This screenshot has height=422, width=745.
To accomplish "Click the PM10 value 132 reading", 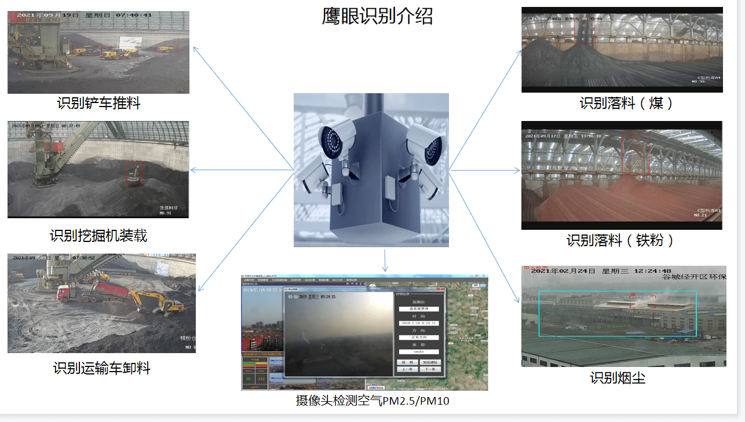I will (261, 379).
